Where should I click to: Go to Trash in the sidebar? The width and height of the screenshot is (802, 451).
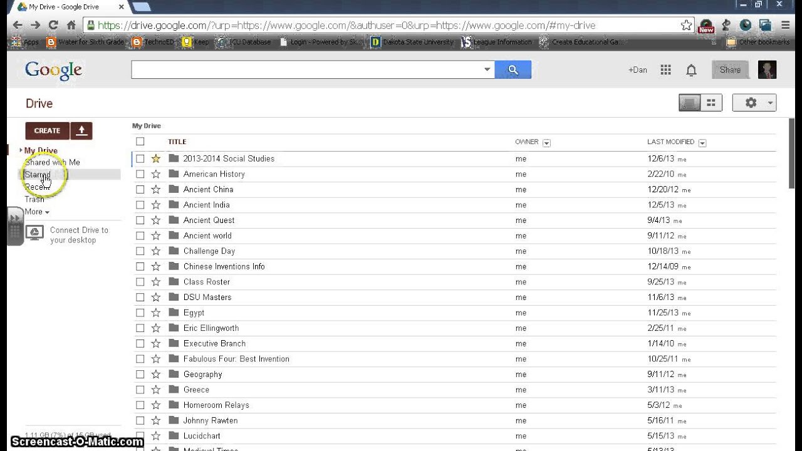(34, 199)
